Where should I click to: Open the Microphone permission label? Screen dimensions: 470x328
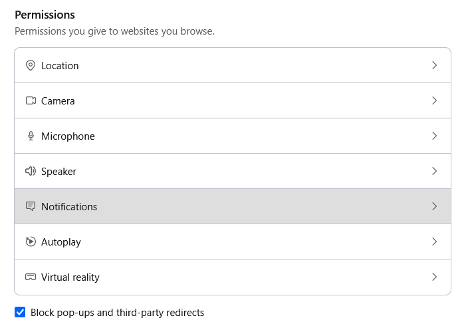(x=68, y=136)
